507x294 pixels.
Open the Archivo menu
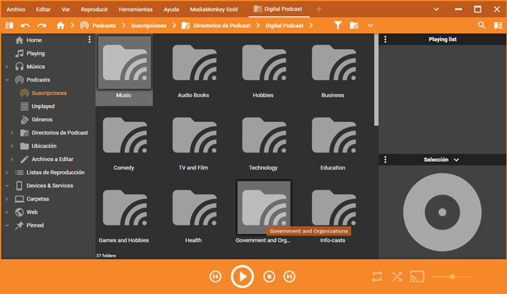[x=16, y=9]
